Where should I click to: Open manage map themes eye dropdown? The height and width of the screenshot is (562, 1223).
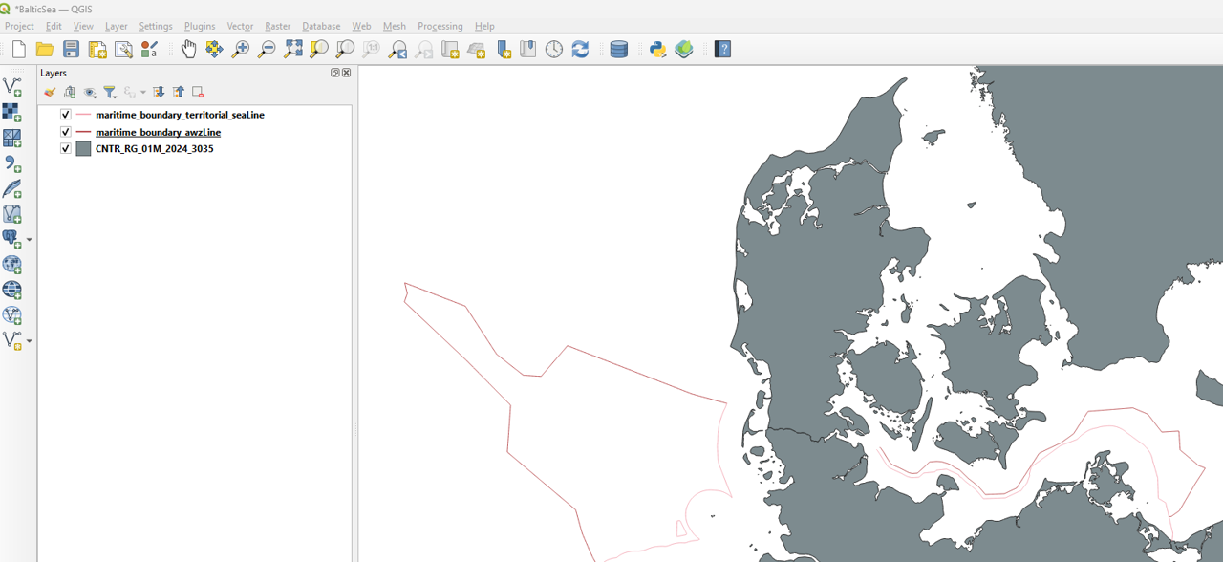click(90, 92)
